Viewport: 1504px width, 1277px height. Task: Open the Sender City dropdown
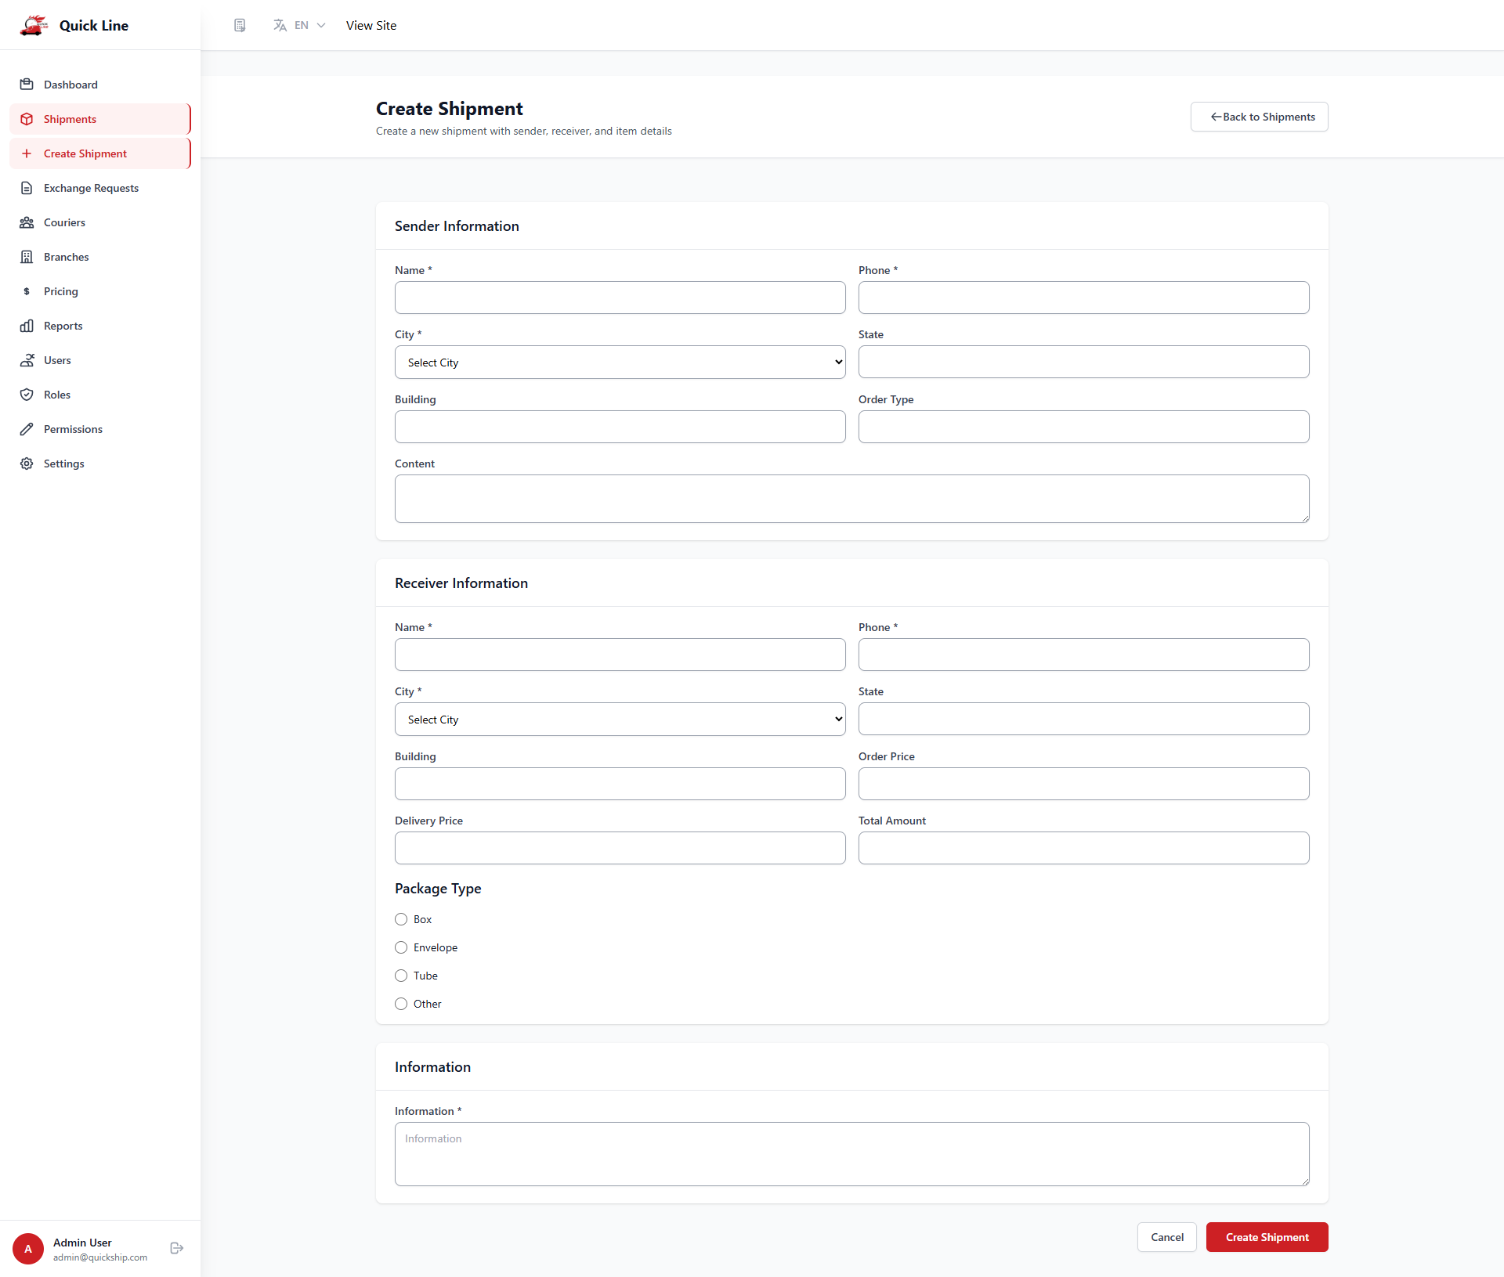click(620, 363)
